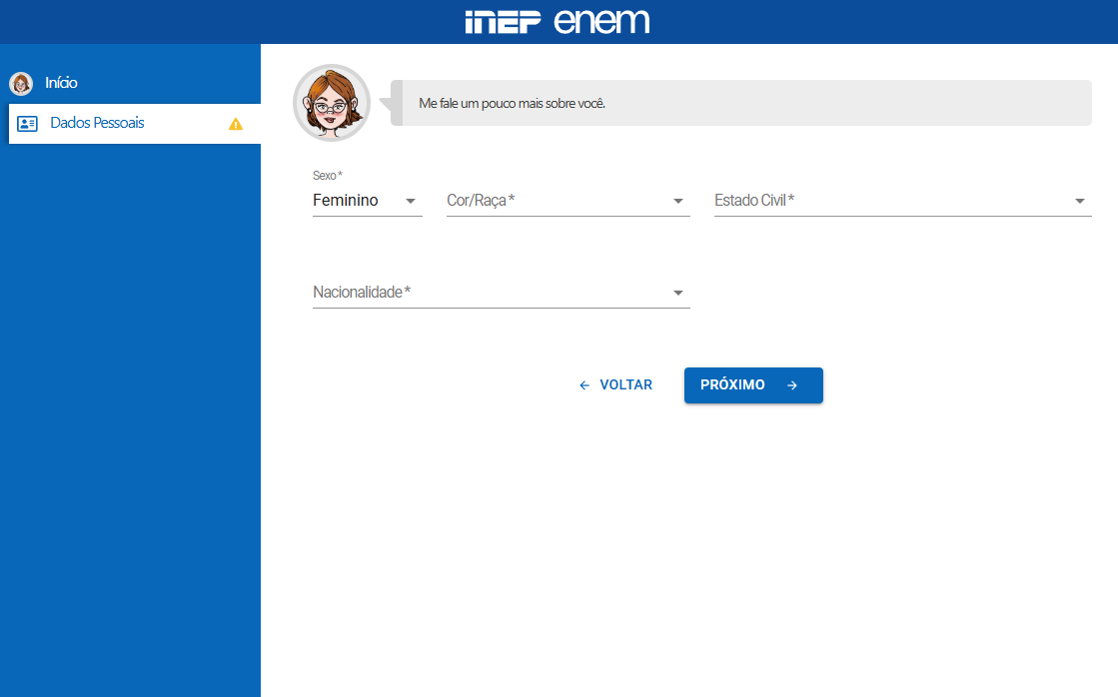Screen dimensions: 1118x697
Task: Go back using the Voltar link
Action: point(625,385)
